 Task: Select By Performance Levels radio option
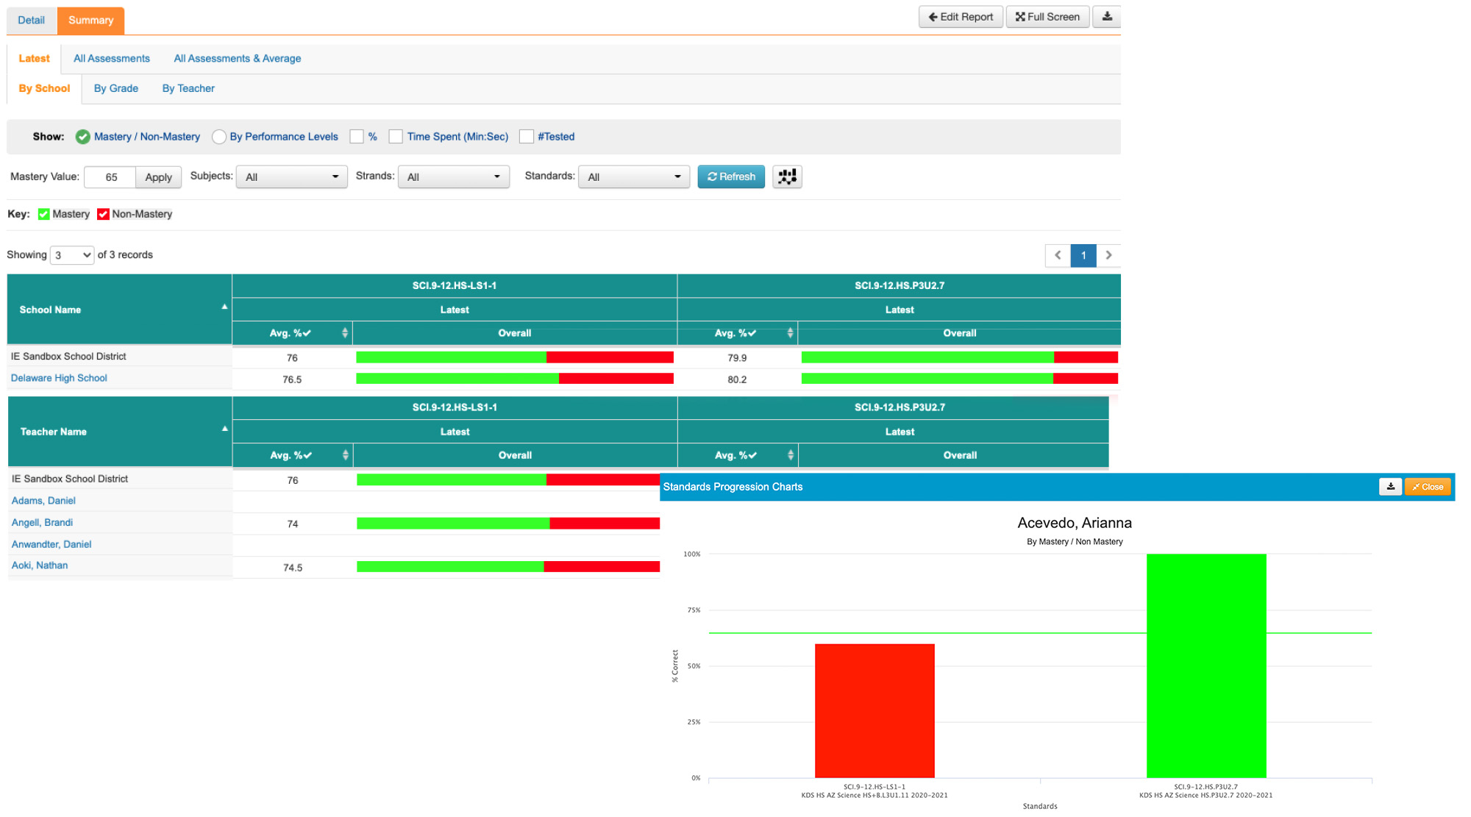tap(218, 137)
